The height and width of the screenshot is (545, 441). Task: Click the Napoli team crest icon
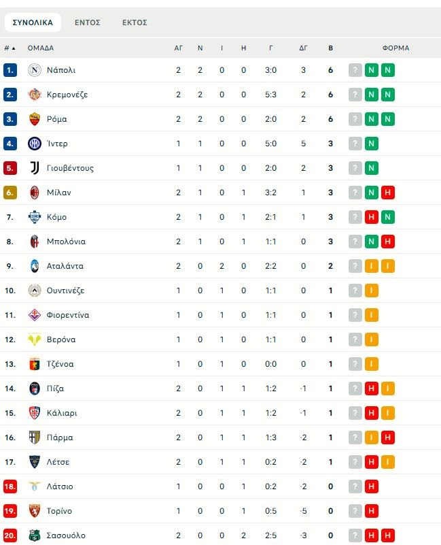pos(35,70)
